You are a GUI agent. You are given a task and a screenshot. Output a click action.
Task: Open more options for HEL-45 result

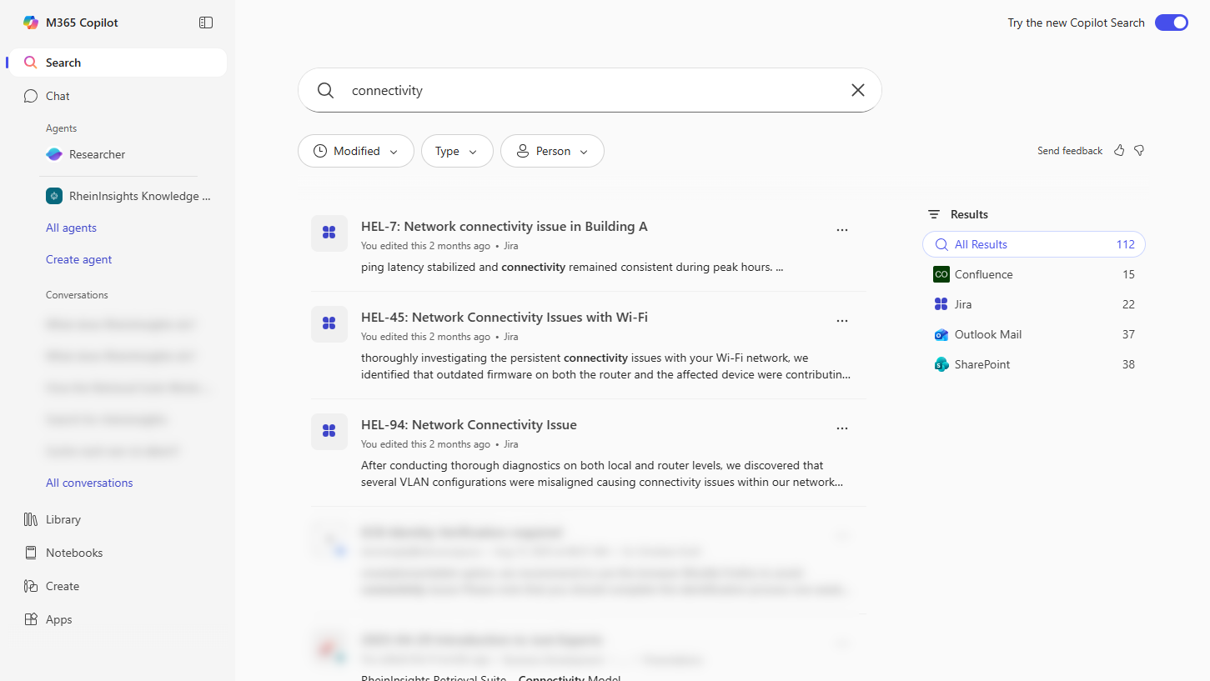(841, 321)
